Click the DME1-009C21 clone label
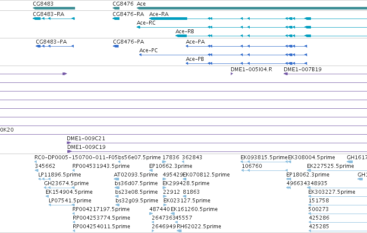Viewport: 367px width, 233px height. (86, 139)
